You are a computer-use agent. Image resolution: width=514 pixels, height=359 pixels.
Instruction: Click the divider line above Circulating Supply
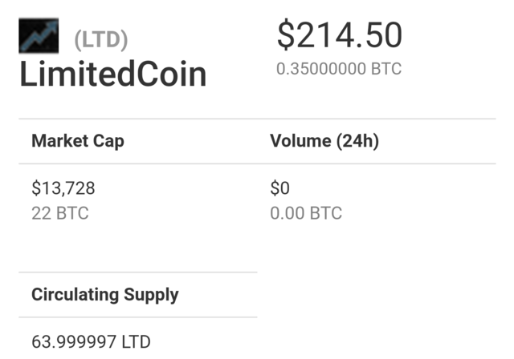tap(138, 272)
